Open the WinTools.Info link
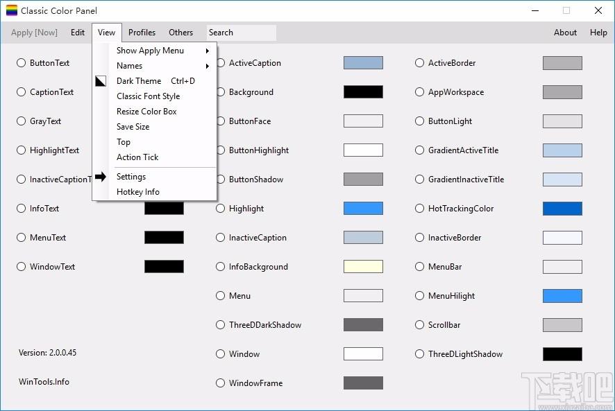 point(44,382)
